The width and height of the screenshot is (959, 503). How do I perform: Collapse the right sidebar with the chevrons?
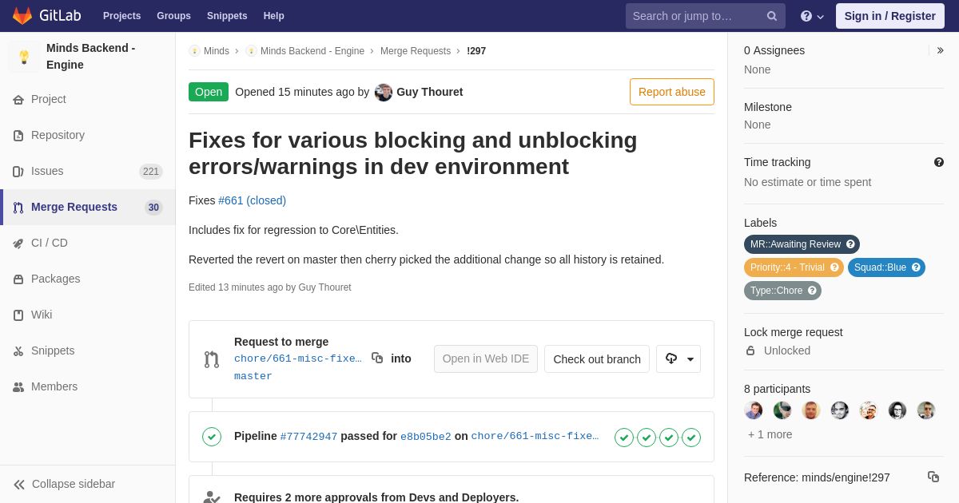[x=941, y=50]
